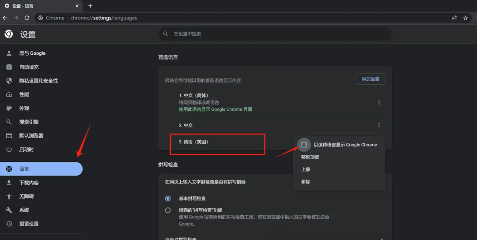Open more options for 中文（简体）
This screenshot has height=240, width=477.
379,102
